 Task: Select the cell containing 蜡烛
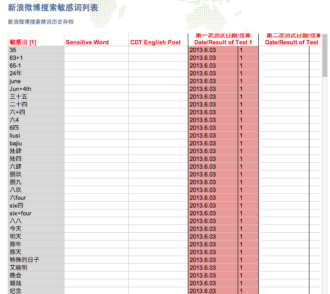point(36,283)
